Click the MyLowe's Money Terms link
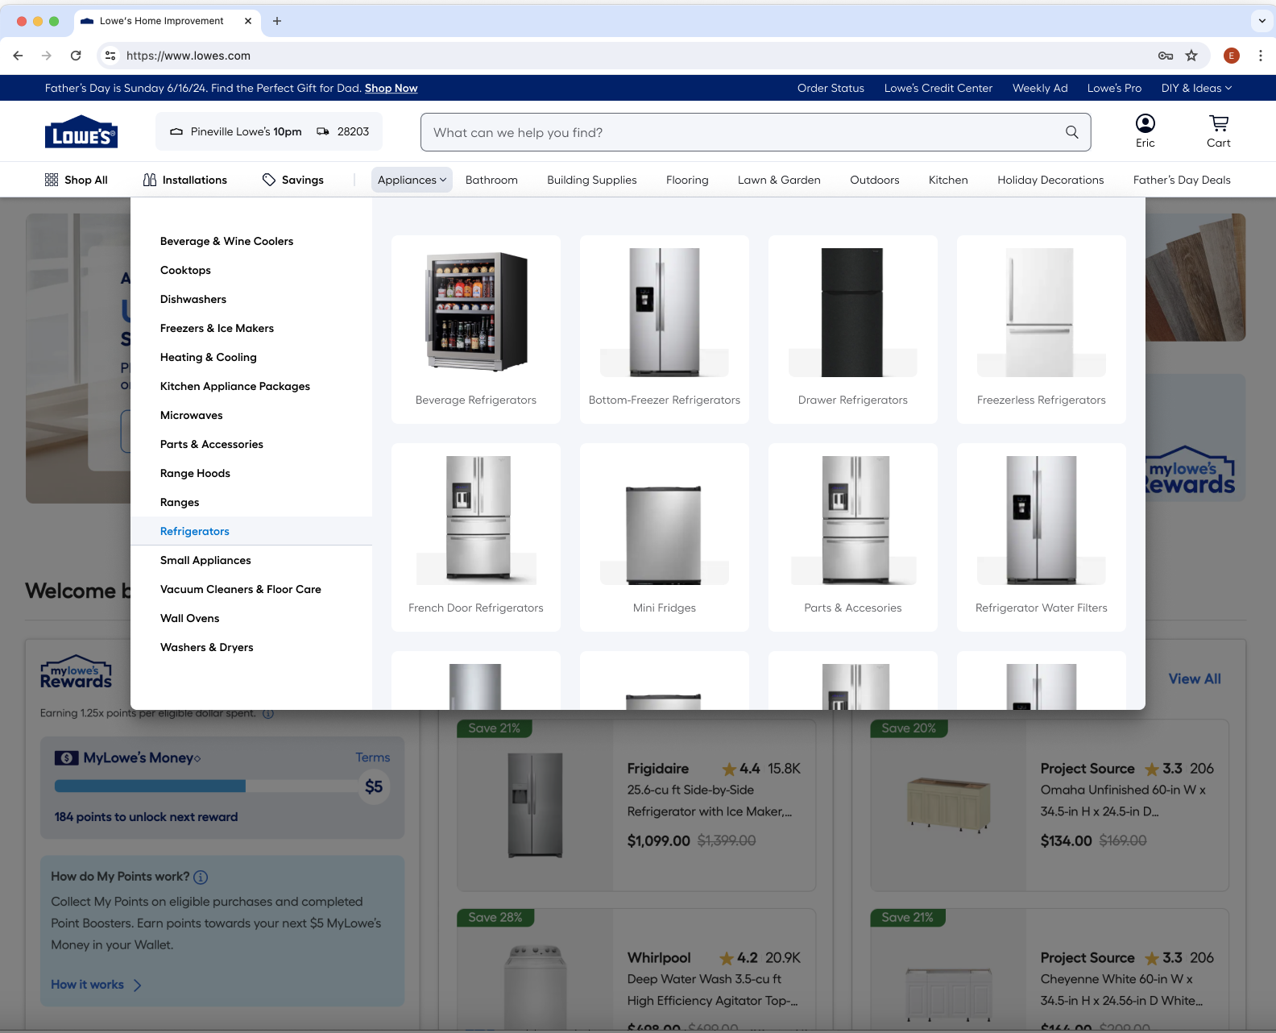Screen dimensions: 1276x1033 click(373, 757)
